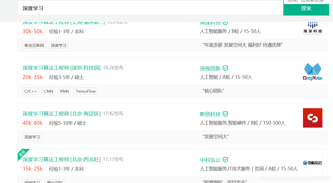
Task: Click the 17:42发布 post time
Action: (x=113, y=114)
